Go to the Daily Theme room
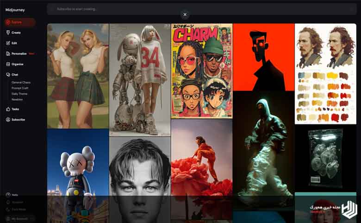361x223 pixels. coord(19,94)
